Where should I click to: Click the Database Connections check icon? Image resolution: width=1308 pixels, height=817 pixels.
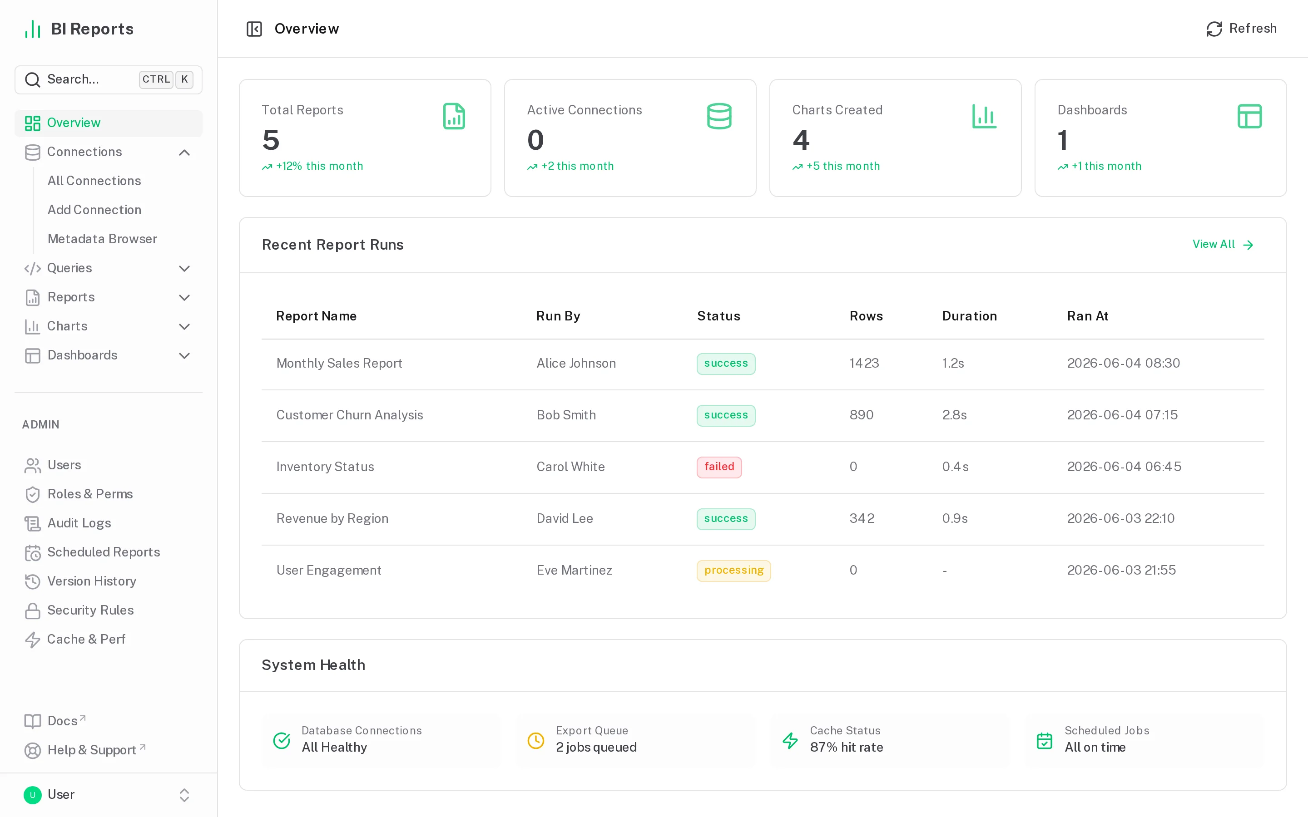pos(282,740)
